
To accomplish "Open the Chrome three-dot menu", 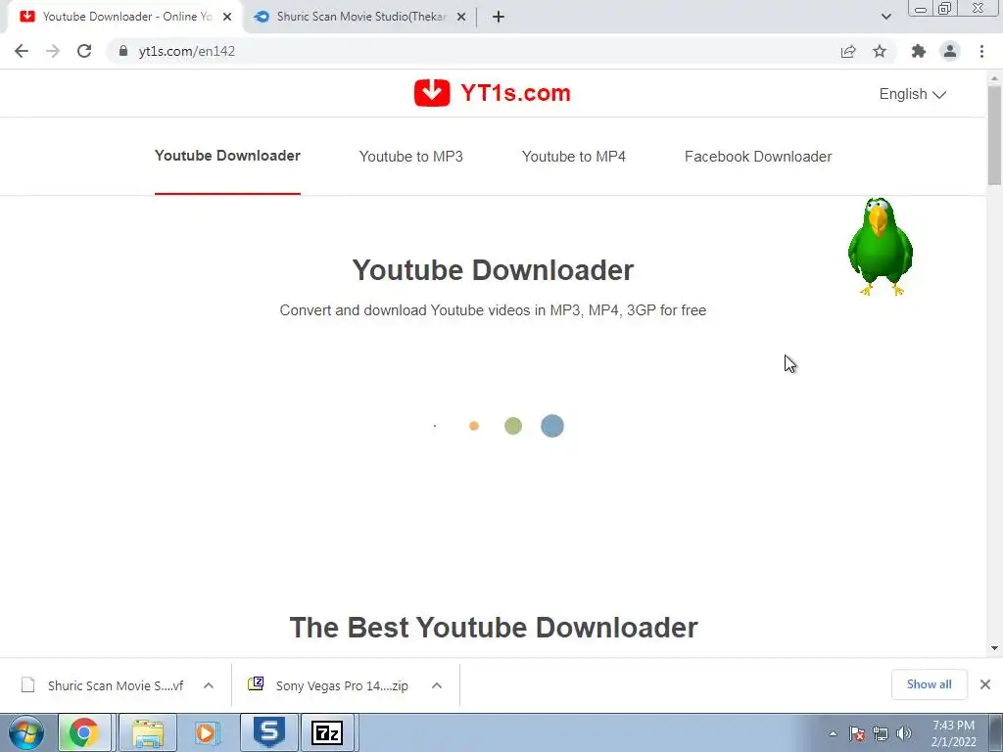I will [981, 51].
